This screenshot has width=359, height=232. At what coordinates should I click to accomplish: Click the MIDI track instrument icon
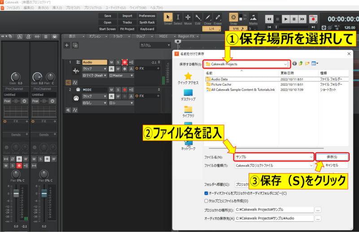[76, 98]
